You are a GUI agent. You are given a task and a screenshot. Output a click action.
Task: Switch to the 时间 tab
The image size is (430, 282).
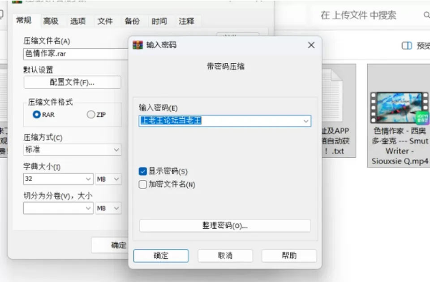(159, 21)
